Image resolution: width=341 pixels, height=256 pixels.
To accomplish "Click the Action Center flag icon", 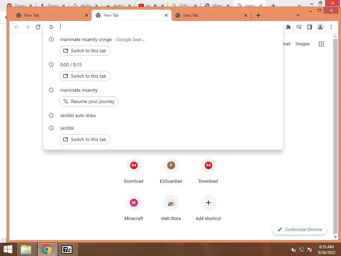I will tap(310, 250).
